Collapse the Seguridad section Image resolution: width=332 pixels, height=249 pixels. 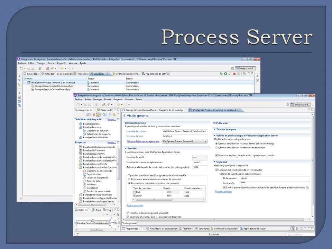(x=214, y=162)
